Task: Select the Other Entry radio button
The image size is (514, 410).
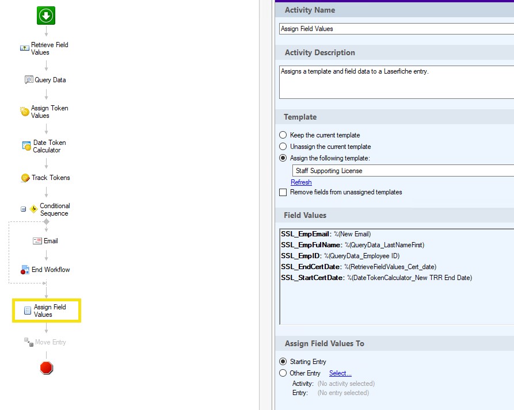Action: 283,373
